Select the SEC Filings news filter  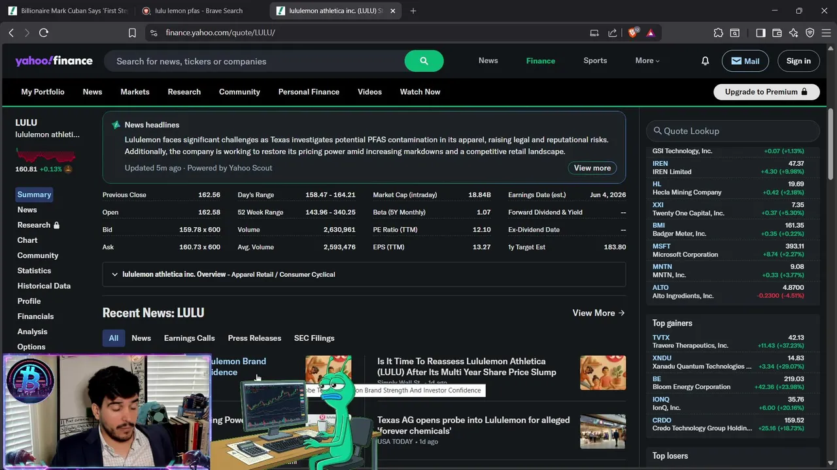[314, 338]
